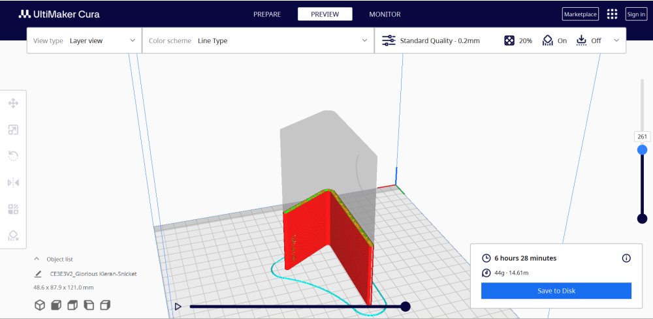Click the 6 hours 28 minutes estimate

[x=525, y=258]
